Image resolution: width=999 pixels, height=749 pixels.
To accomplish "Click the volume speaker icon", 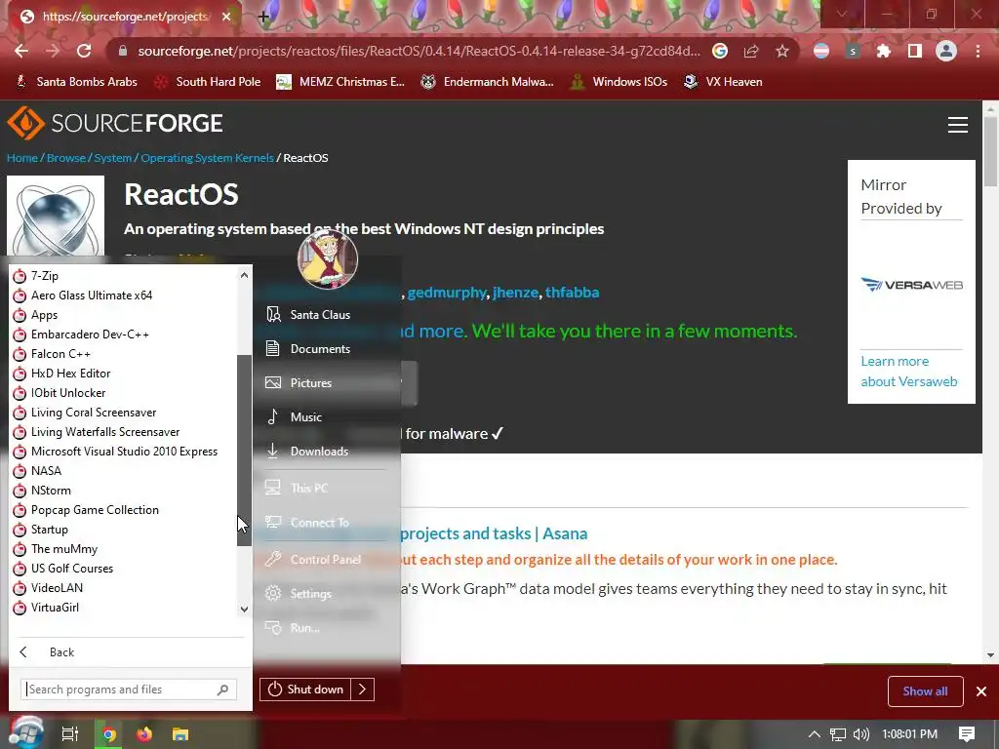I will 861,734.
